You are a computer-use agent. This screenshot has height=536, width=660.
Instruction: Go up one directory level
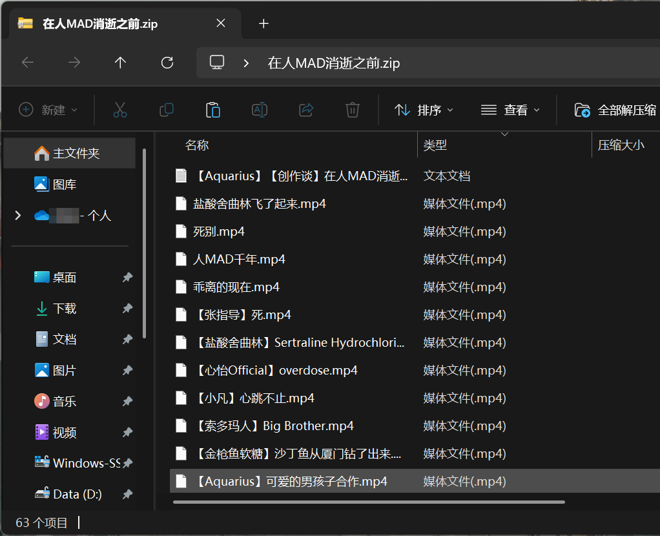coord(120,63)
